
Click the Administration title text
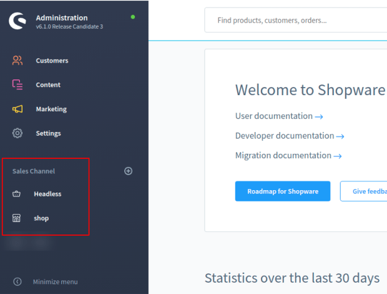point(62,18)
